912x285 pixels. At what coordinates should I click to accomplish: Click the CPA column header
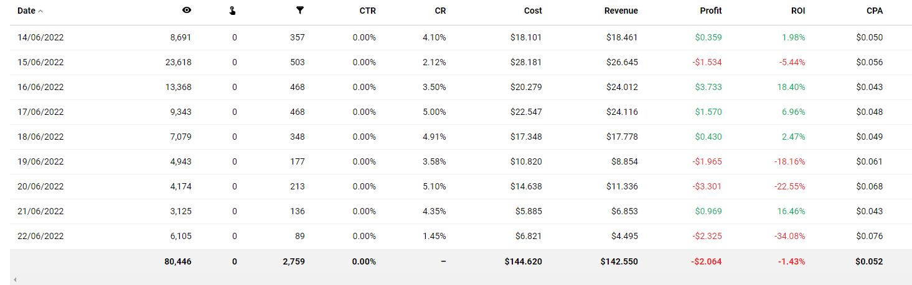pos(875,11)
